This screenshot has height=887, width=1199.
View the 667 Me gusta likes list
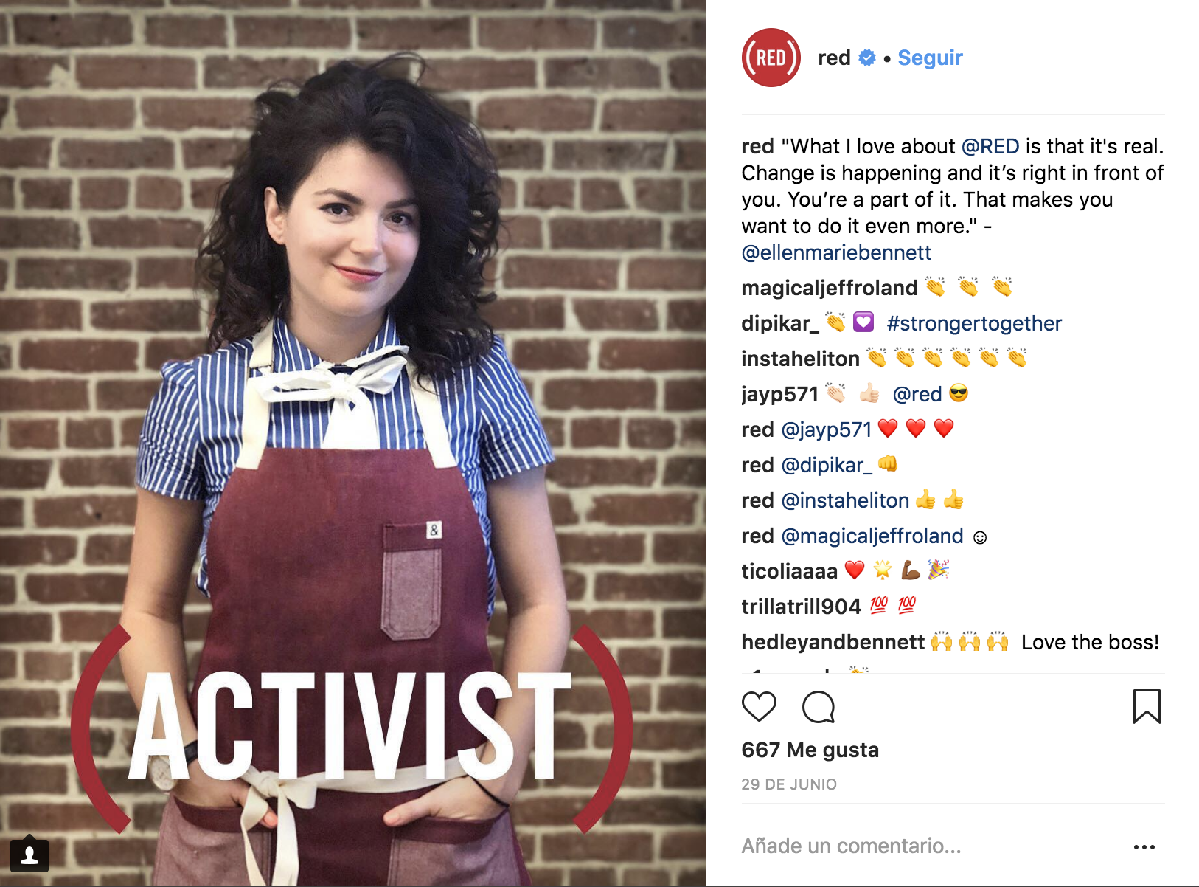tap(810, 750)
